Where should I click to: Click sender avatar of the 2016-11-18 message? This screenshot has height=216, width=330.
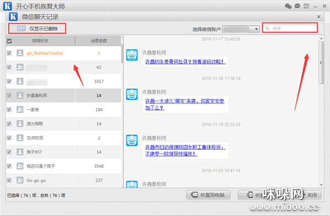coord(132,94)
